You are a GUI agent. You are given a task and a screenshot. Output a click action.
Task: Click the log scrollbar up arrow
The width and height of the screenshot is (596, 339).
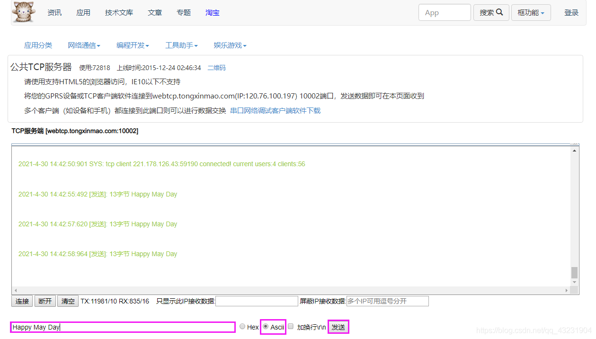coord(574,150)
